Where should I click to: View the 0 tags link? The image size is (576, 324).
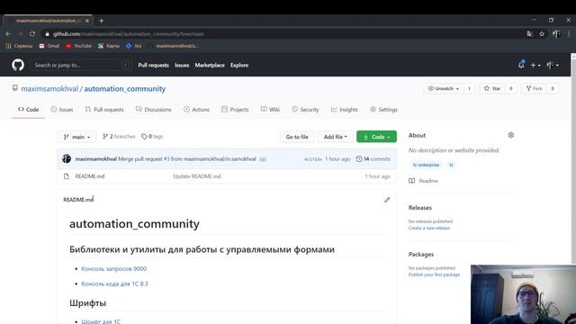(x=152, y=136)
